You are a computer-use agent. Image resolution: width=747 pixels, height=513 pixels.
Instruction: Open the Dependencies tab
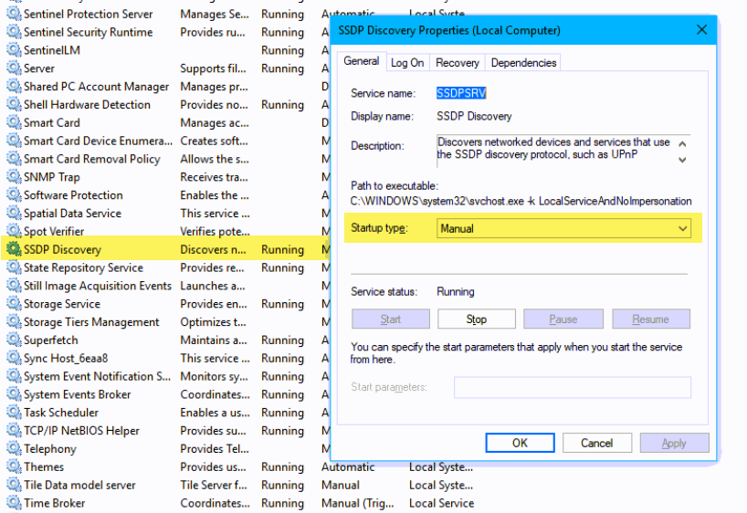pos(523,63)
